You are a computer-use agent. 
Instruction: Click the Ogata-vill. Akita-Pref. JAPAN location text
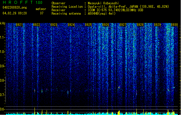point(128,7)
